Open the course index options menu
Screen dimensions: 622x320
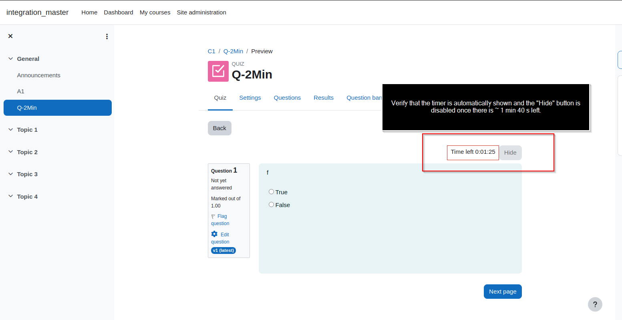[107, 36]
